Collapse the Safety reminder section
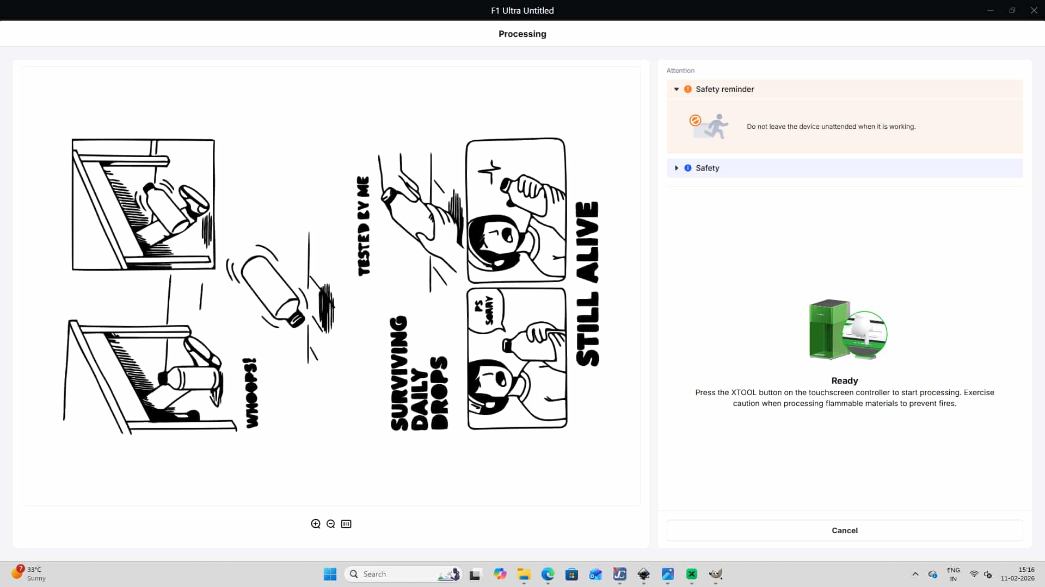The width and height of the screenshot is (1045, 587). click(x=677, y=89)
